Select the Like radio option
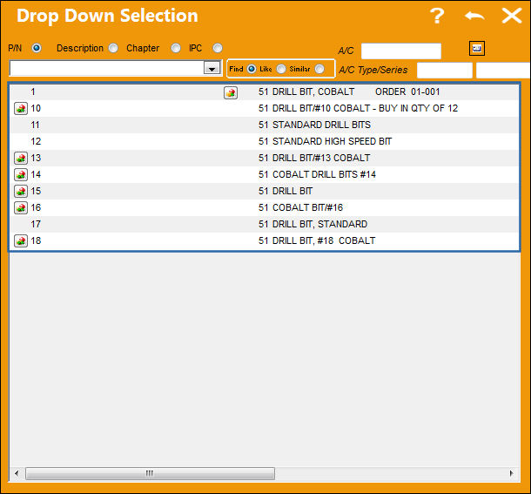 tap(281, 69)
